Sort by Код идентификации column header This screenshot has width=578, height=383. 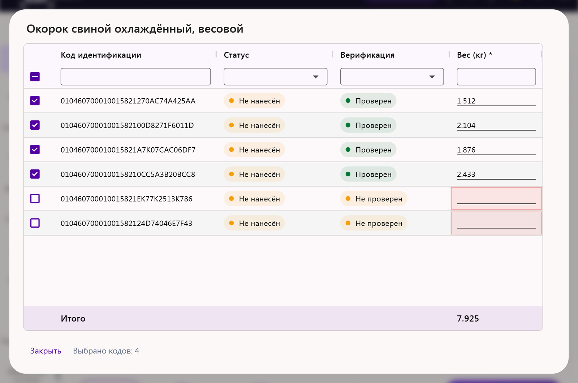tap(101, 55)
